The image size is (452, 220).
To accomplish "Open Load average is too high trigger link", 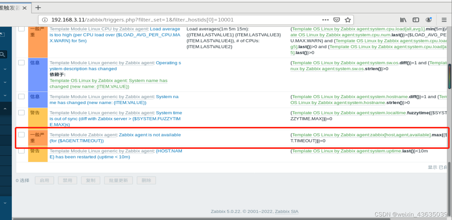I will click(115, 35).
